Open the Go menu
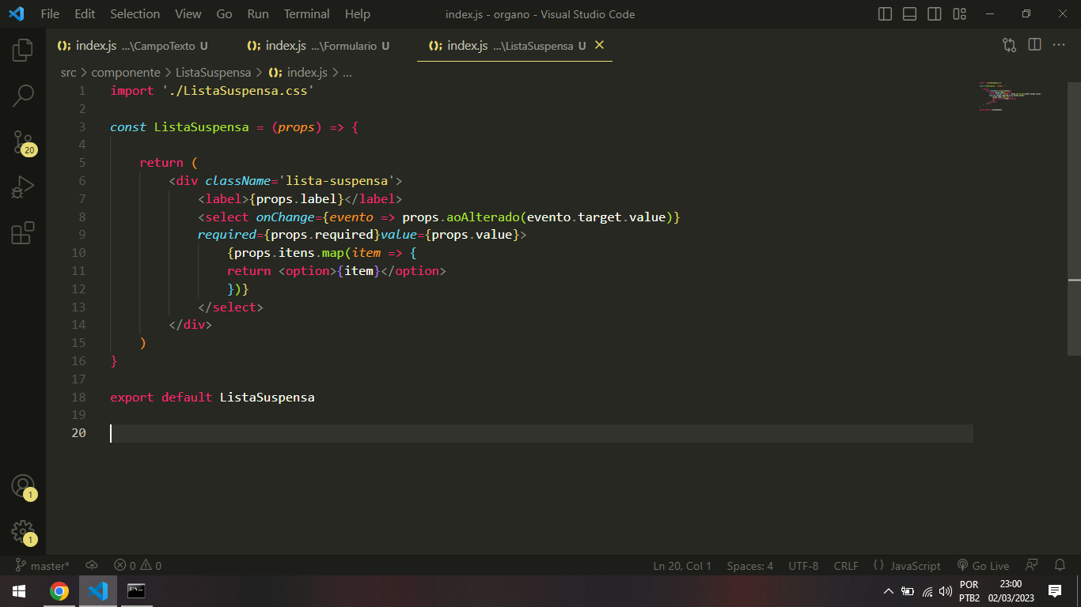This screenshot has height=607, width=1081. point(224,14)
